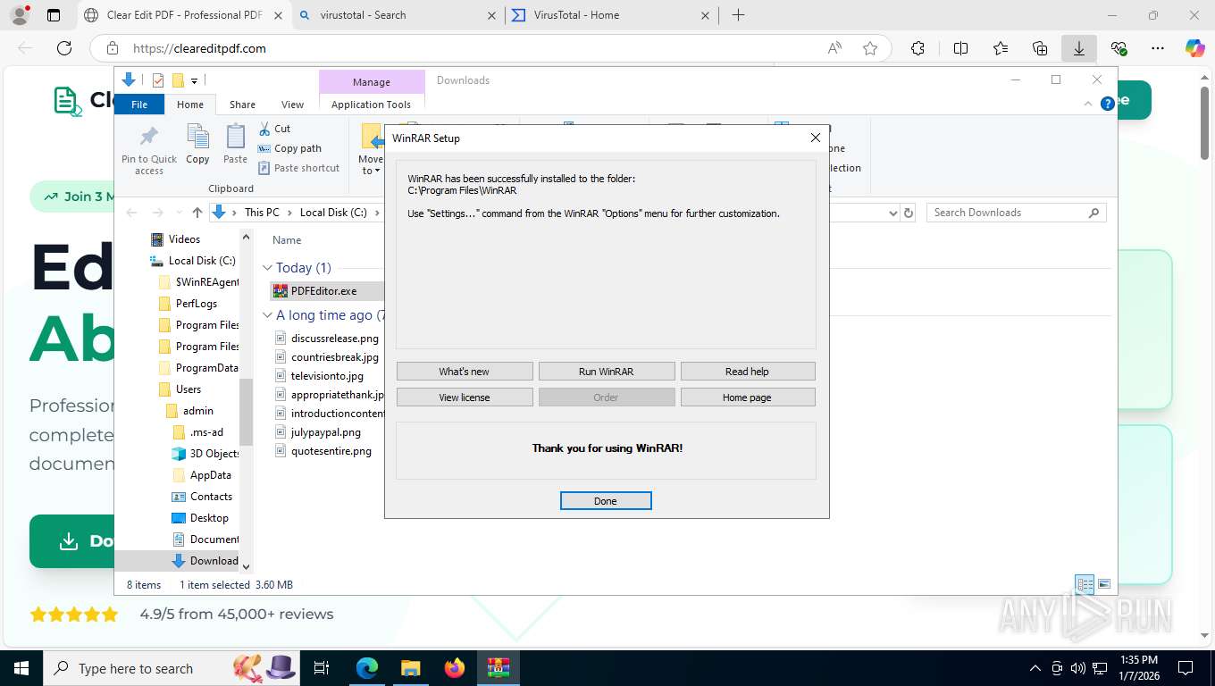Open the Recent locations dropdown arrow
Viewport: 1215px width, 686px height.
pos(179,213)
